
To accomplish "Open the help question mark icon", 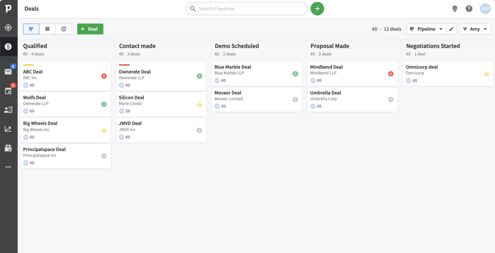I will click(469, 9).
